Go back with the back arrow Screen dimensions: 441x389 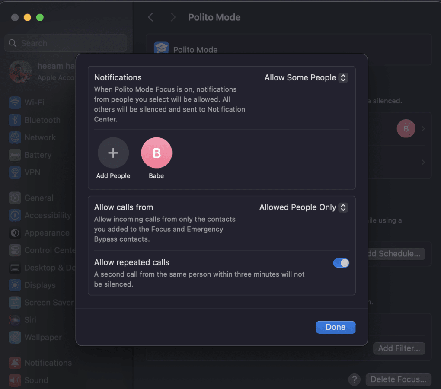[x=151, y=17]
